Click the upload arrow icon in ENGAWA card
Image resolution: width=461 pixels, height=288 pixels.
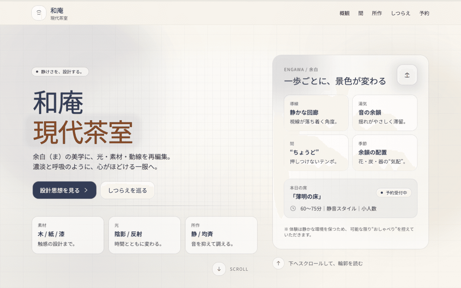tap(407, 75)
